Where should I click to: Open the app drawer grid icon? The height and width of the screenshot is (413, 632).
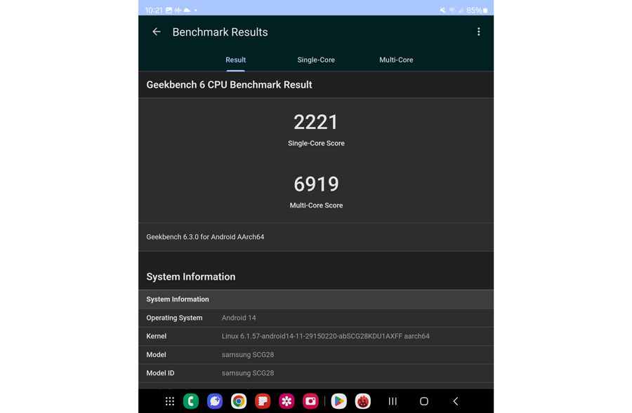[170, 401]
